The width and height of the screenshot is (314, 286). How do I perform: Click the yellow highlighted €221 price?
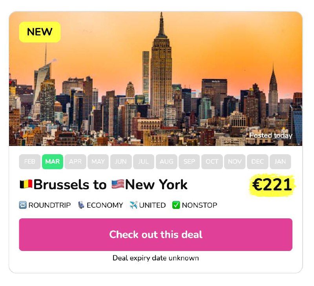click(x=272, y=185)
